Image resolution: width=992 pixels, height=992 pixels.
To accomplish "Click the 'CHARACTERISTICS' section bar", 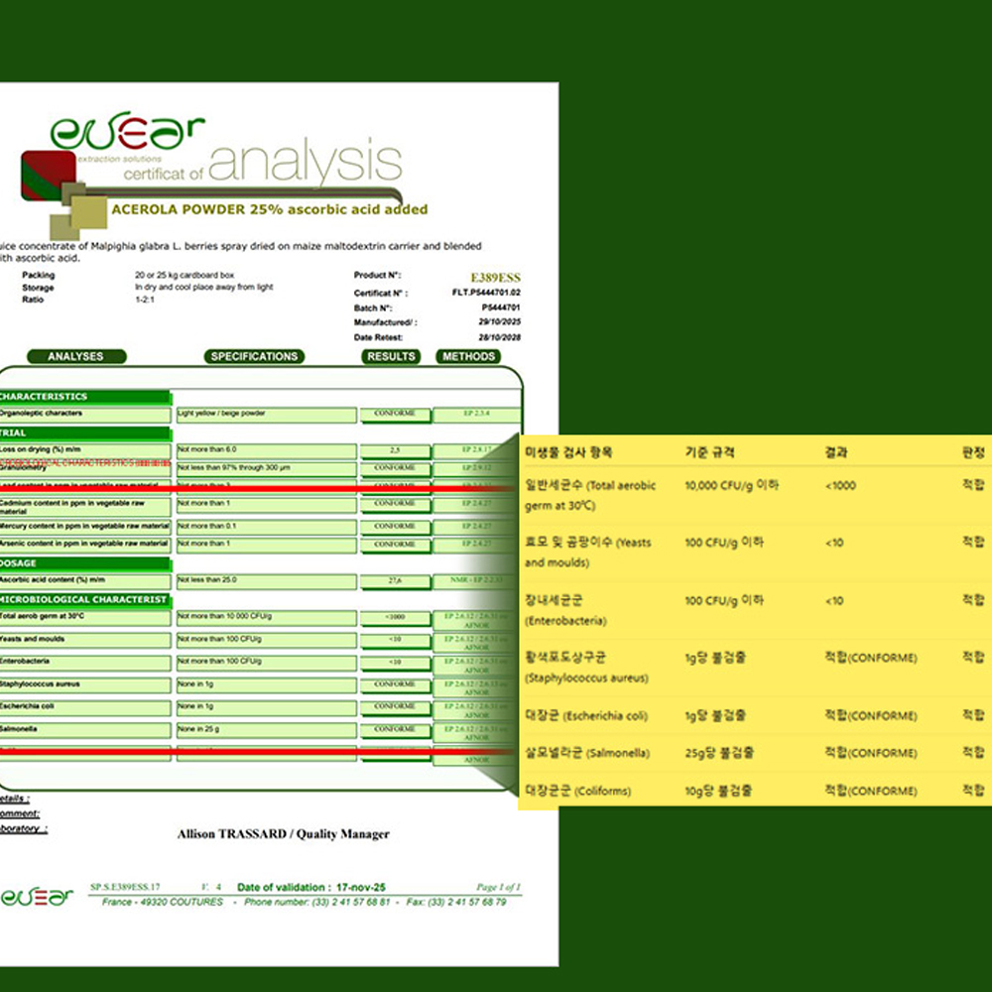I will click(x=84, y=397).
